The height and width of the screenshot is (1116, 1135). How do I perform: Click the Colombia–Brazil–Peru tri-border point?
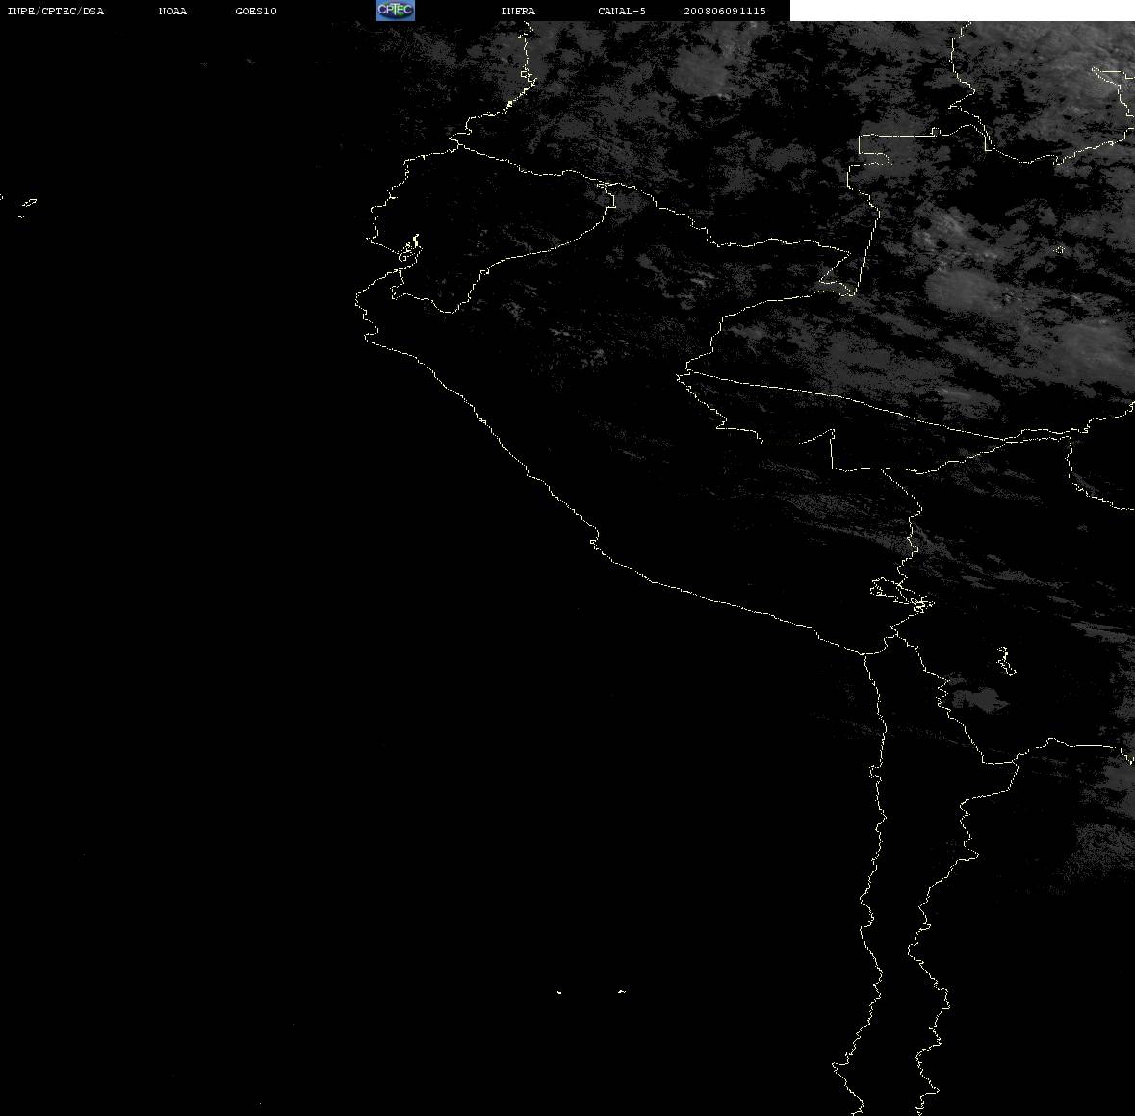pyautogui.click(x=855, y=292)
